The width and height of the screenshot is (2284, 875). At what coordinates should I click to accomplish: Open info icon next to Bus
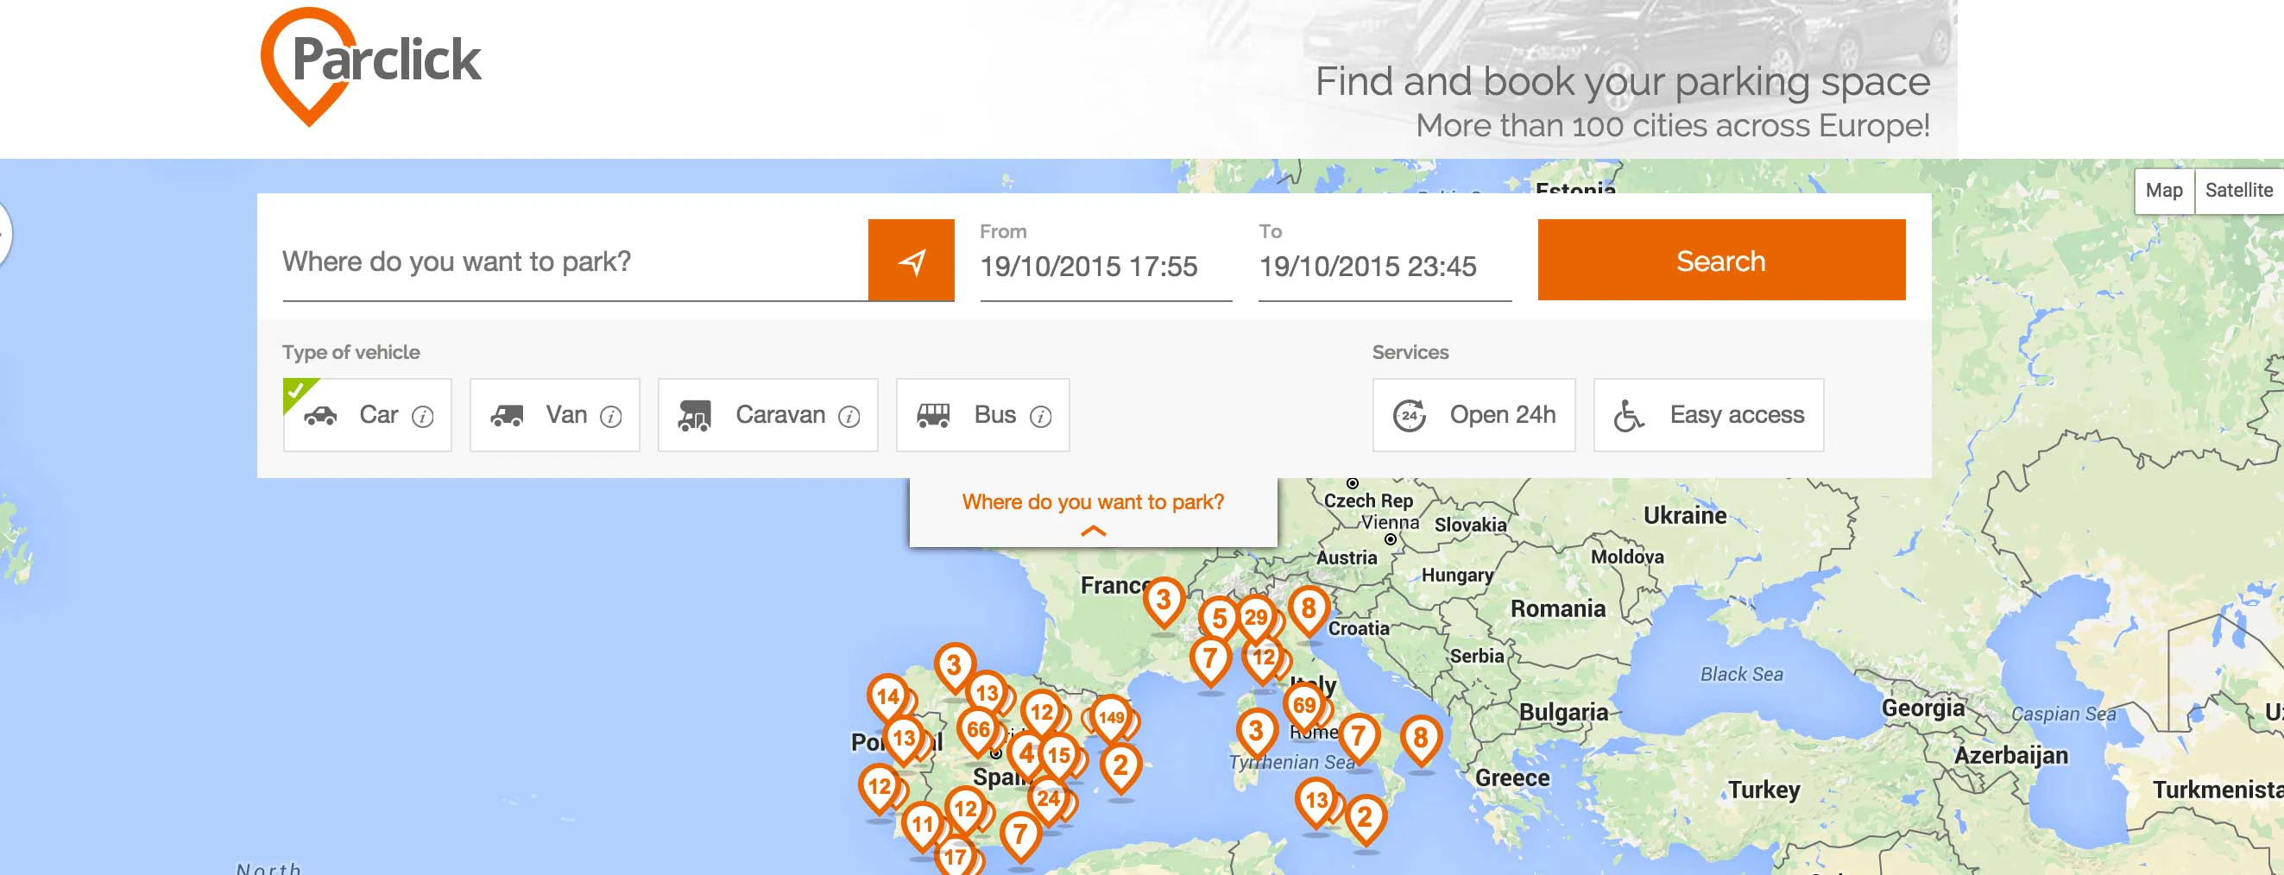1041,416
